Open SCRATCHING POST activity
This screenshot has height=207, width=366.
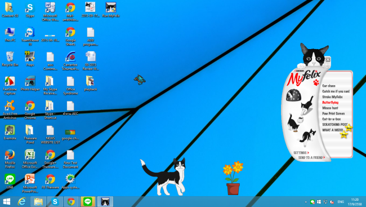335,125
